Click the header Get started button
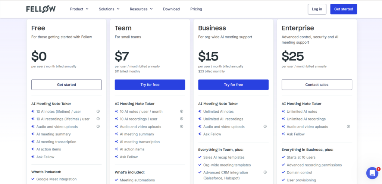 click(344, 9)
